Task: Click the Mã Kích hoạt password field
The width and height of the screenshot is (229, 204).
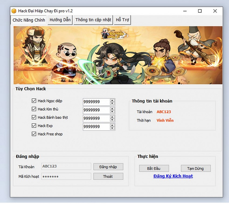Action: tap(66, 176)
